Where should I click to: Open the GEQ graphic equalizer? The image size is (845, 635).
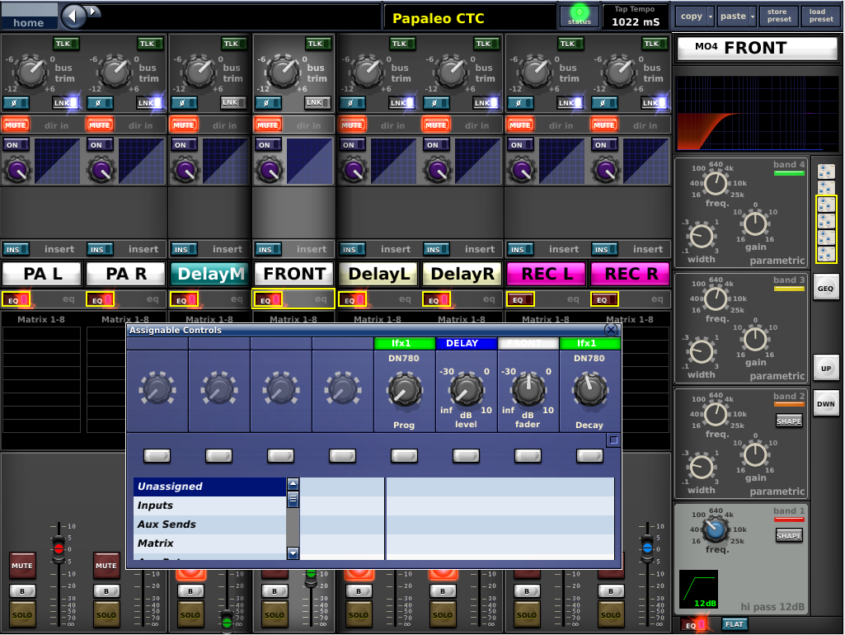826,289
